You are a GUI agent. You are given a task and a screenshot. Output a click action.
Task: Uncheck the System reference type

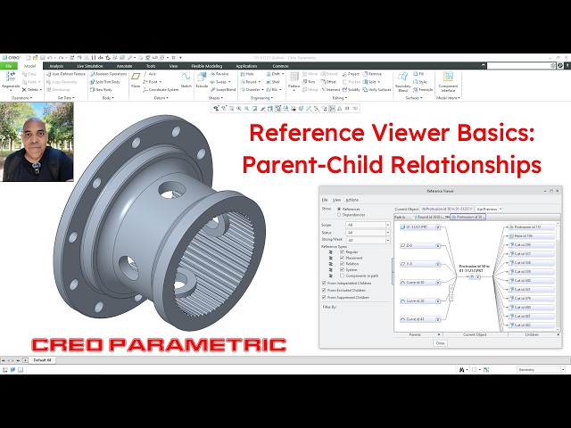[342, 269]
